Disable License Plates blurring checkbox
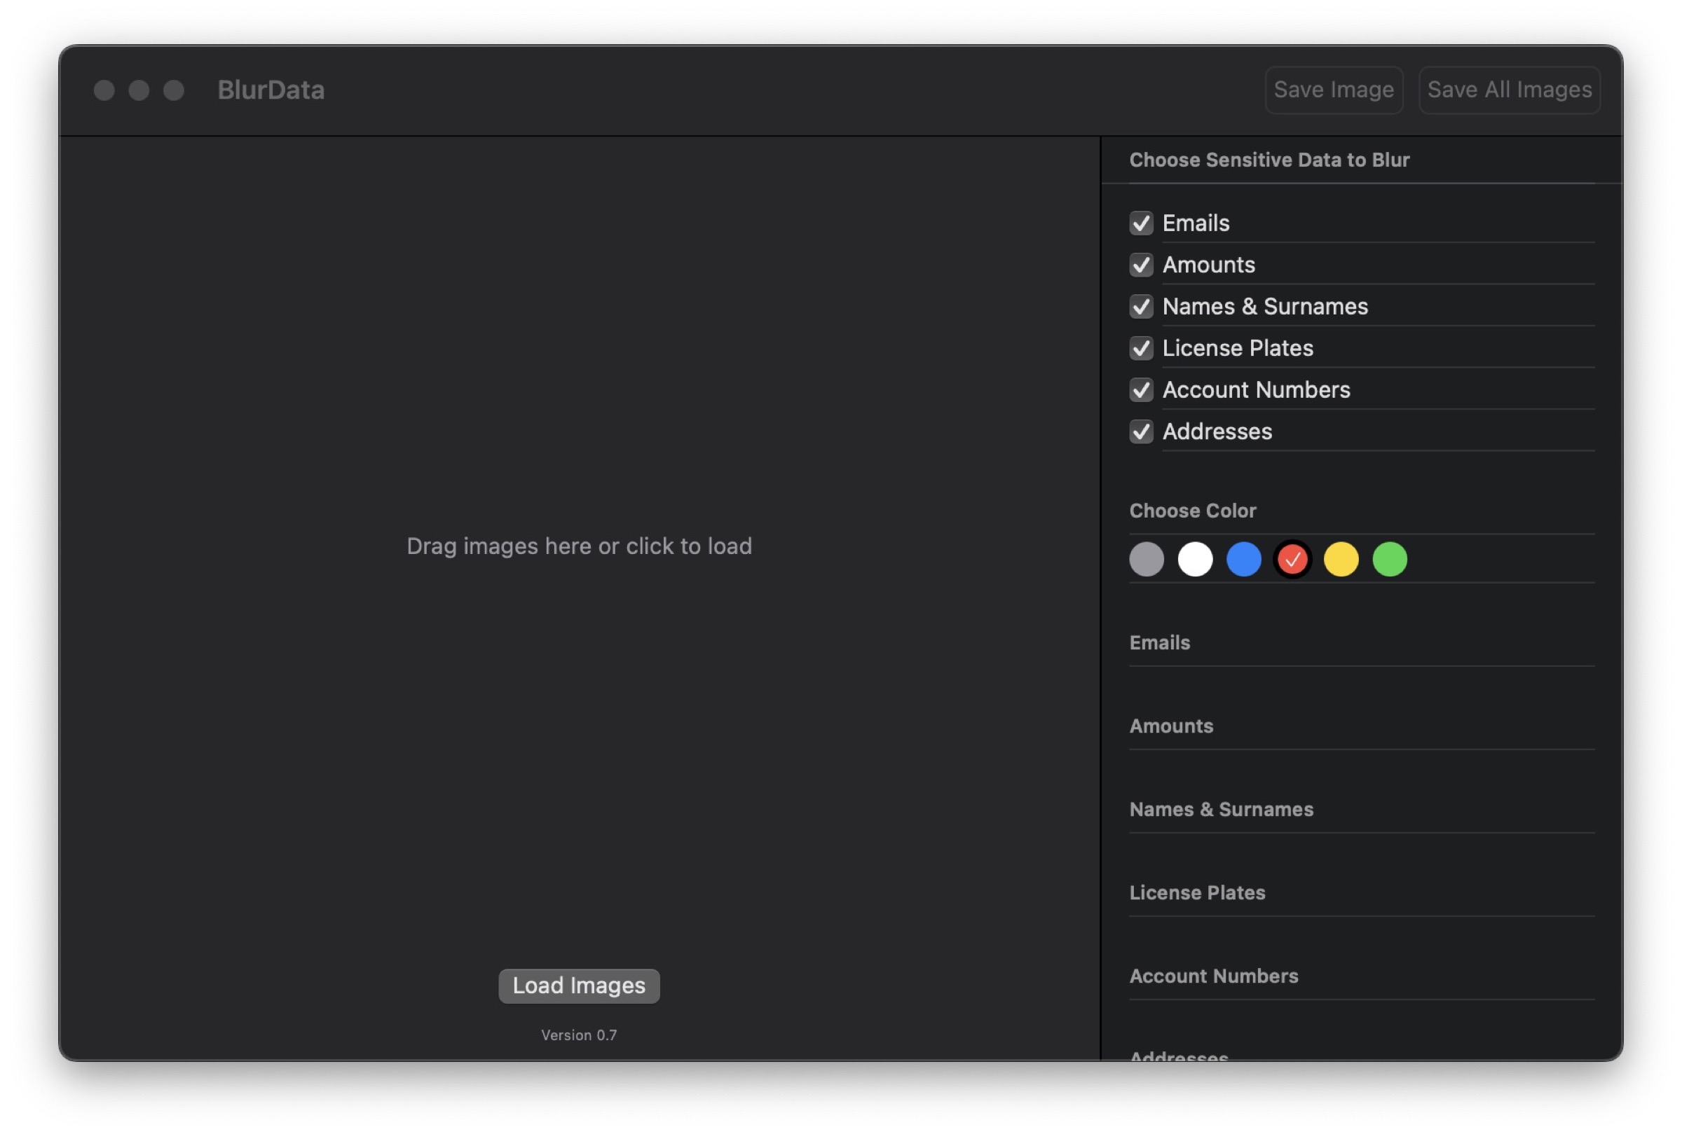This screenshot has width=1682, height=1134. tap(1141, 348)
